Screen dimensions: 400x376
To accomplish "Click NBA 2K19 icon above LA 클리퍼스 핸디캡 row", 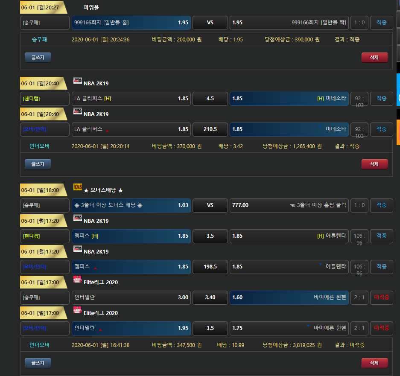I will [77, 81].
